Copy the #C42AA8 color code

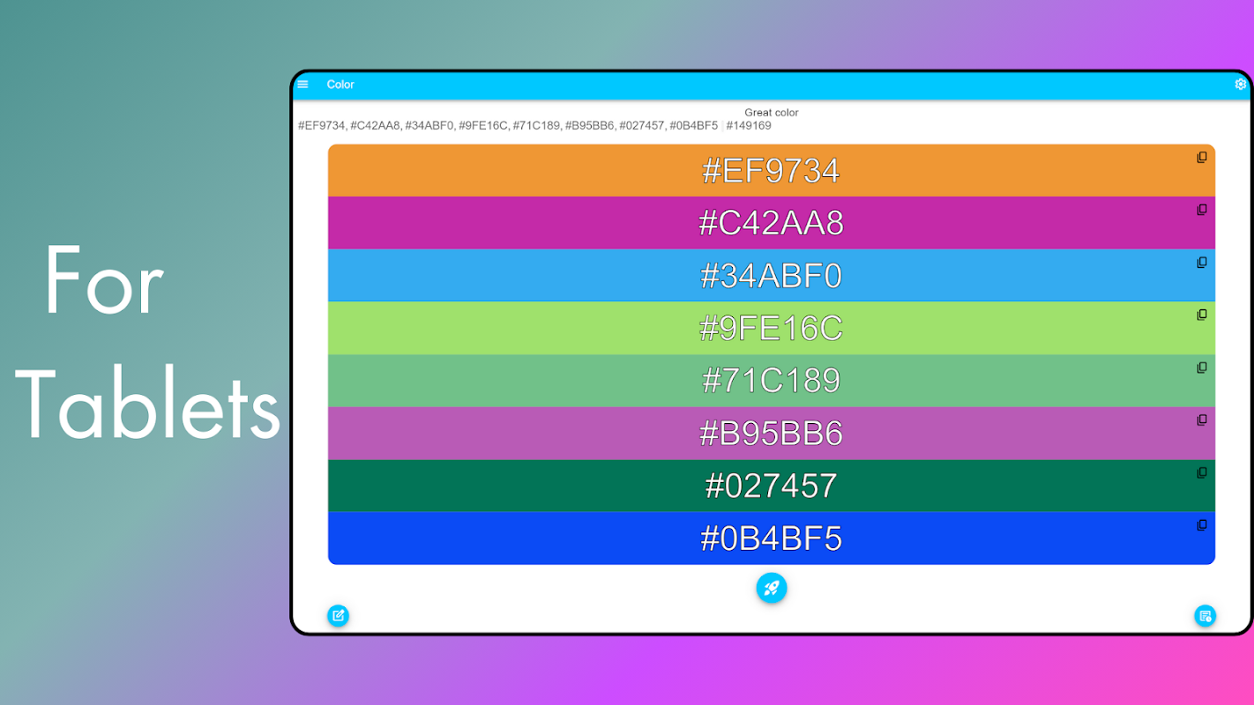1201,210
